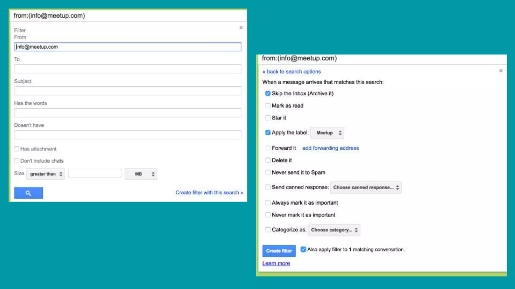This screenshot has width=515, height=289.
Task: Click Create filter with this search link
Action: point(209,192)
